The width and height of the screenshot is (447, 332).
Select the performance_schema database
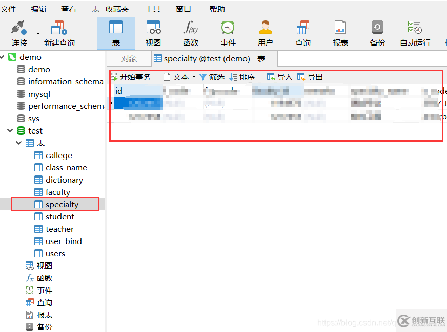(x=67, y=106)
